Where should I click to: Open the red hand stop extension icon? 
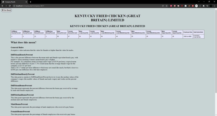click(x=193, y=6)
